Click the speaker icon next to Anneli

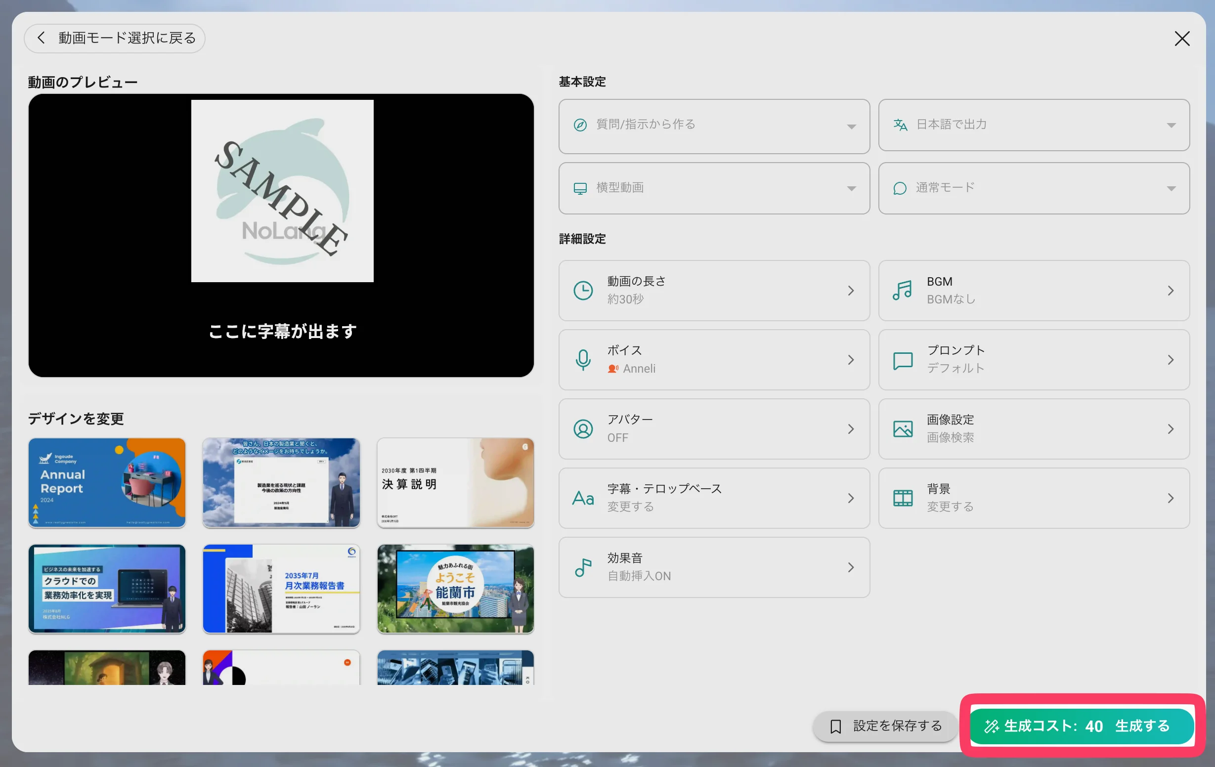(613, 369)
